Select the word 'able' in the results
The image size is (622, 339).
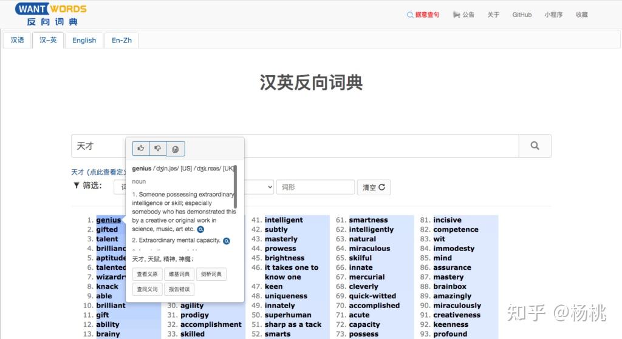[104, 296]
